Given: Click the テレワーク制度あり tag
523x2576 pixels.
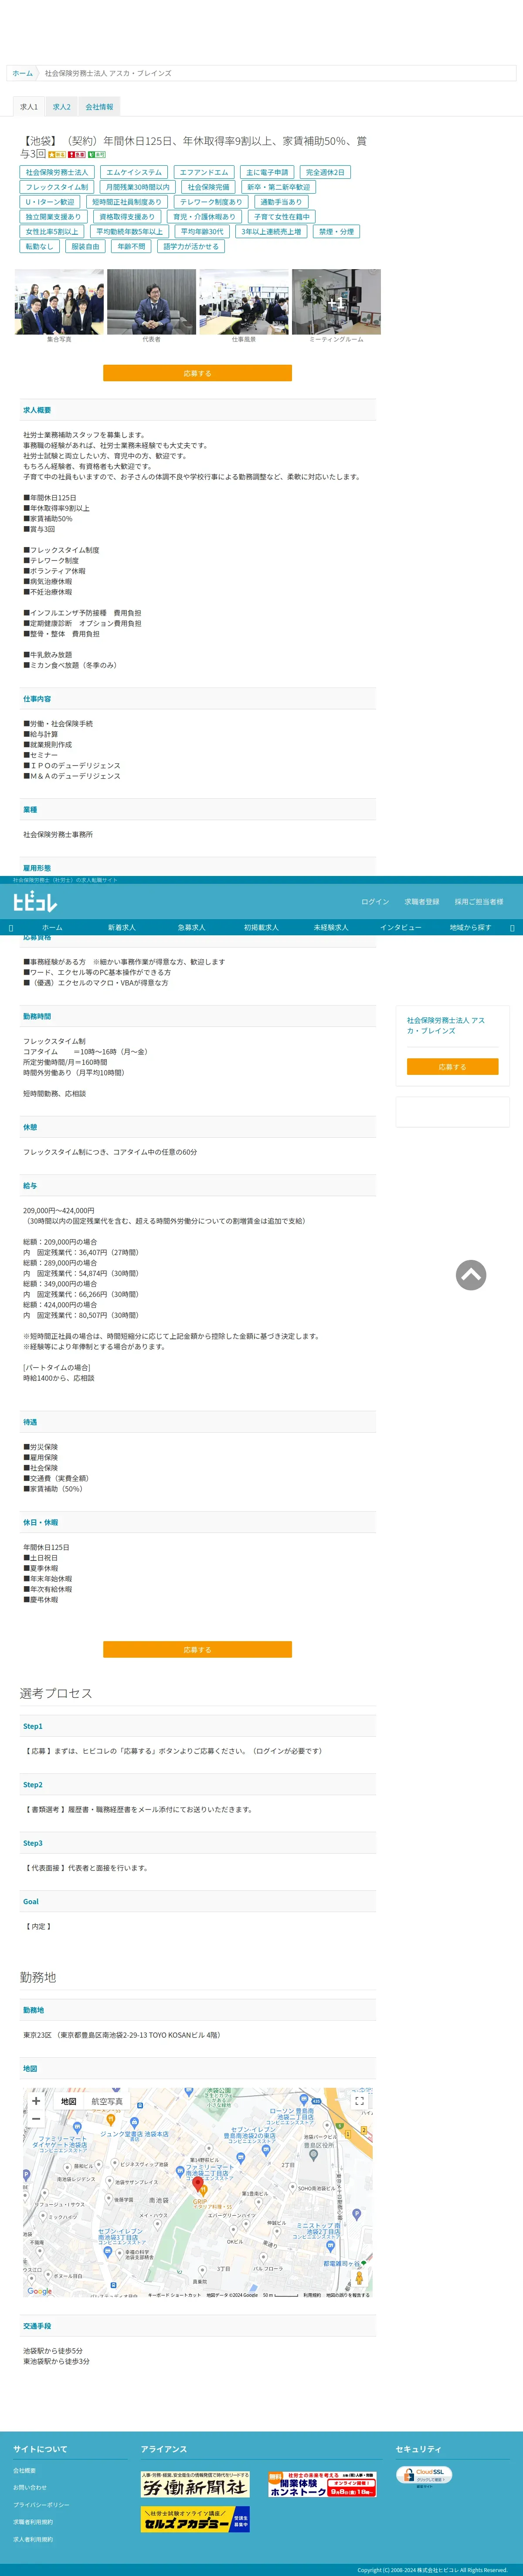Looking at the screenshot, I should 211,202.
